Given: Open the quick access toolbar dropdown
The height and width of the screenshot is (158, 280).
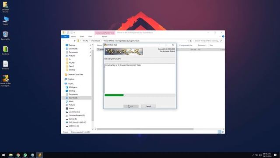Looking at the screenshot, I should click(74, 32).
